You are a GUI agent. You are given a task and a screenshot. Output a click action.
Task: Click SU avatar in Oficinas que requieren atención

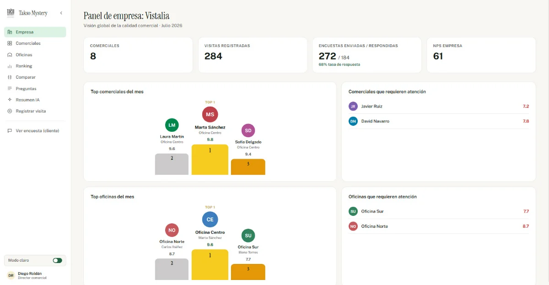(x=353, y=211)
